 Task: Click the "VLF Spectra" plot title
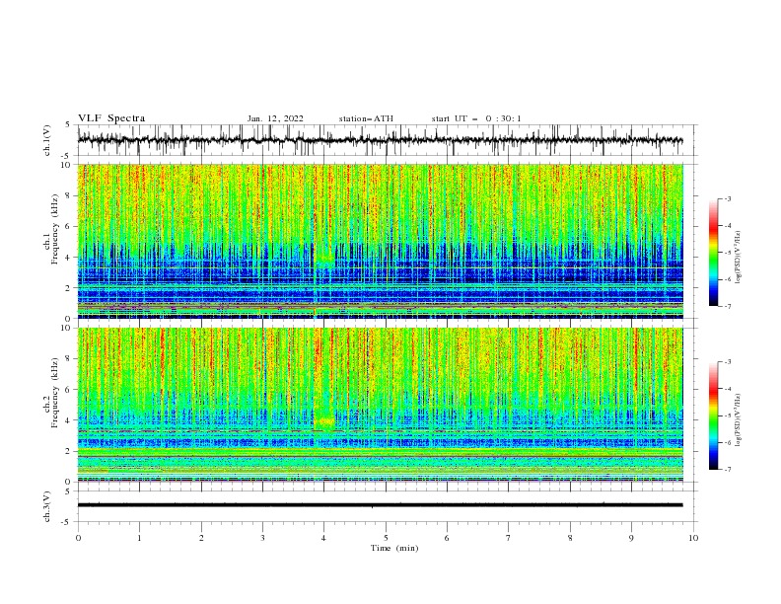tap(111, 118)
